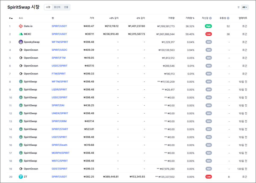Open SPIRIT/GRIM pair link
Viewport: 256px width, 183px height.
click(x=59, y=121)
